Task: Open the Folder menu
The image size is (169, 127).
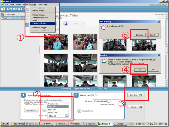Action: (18, 5)
